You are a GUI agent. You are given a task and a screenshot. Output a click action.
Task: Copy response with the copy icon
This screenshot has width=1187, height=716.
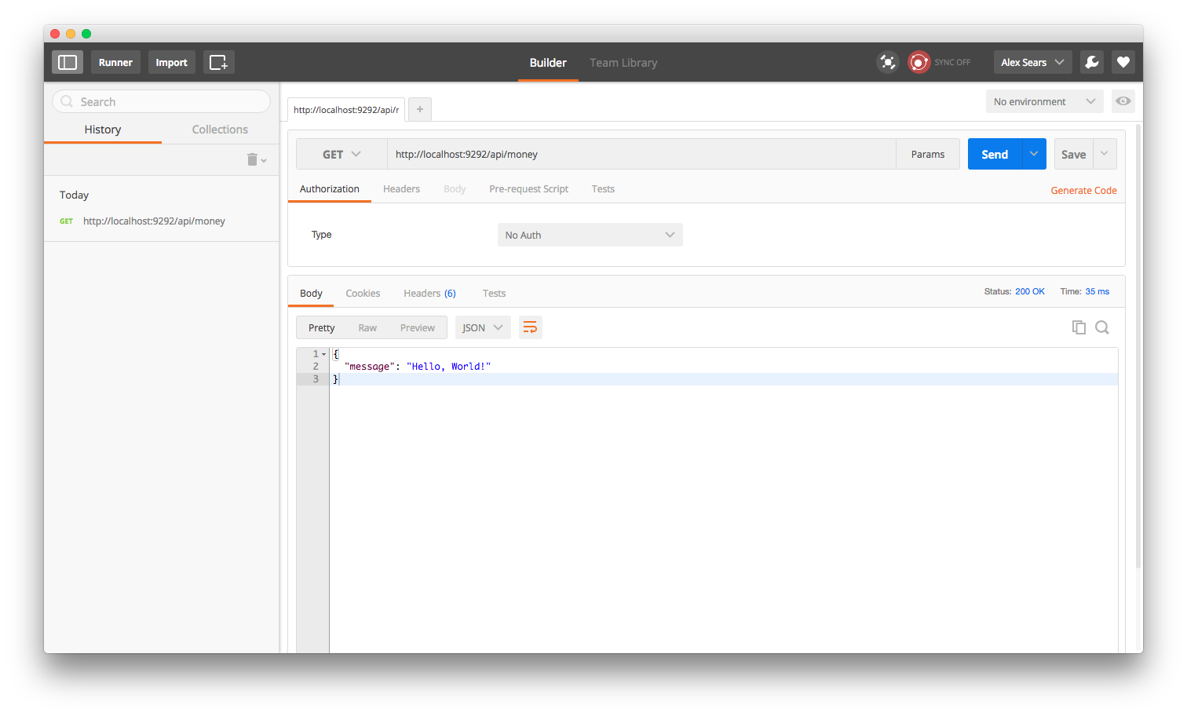pos(1079,327)
